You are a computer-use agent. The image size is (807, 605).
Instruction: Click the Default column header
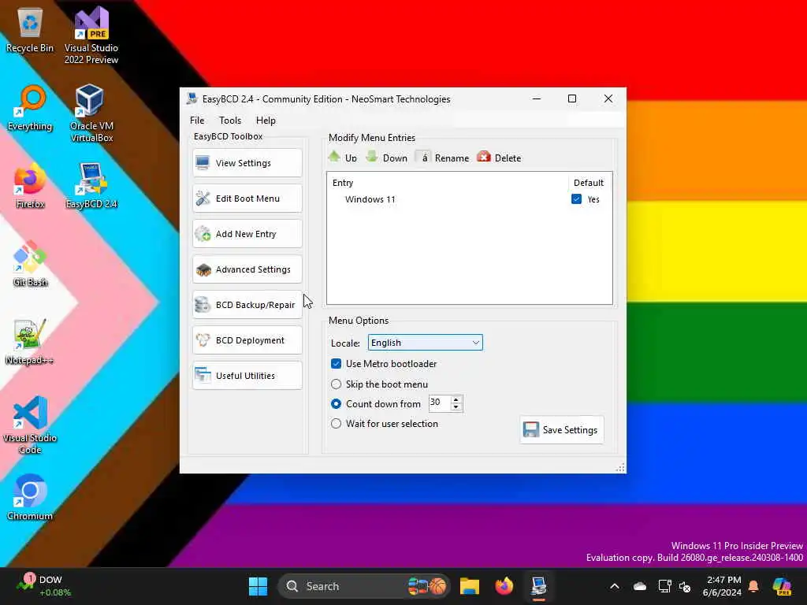[588, 183]
